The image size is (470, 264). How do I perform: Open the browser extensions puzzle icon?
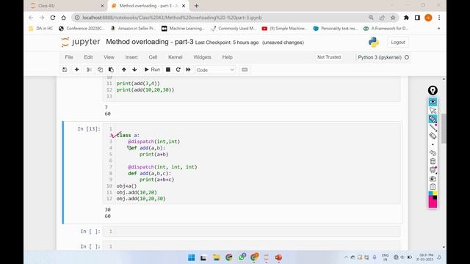[x=406, y=18]
